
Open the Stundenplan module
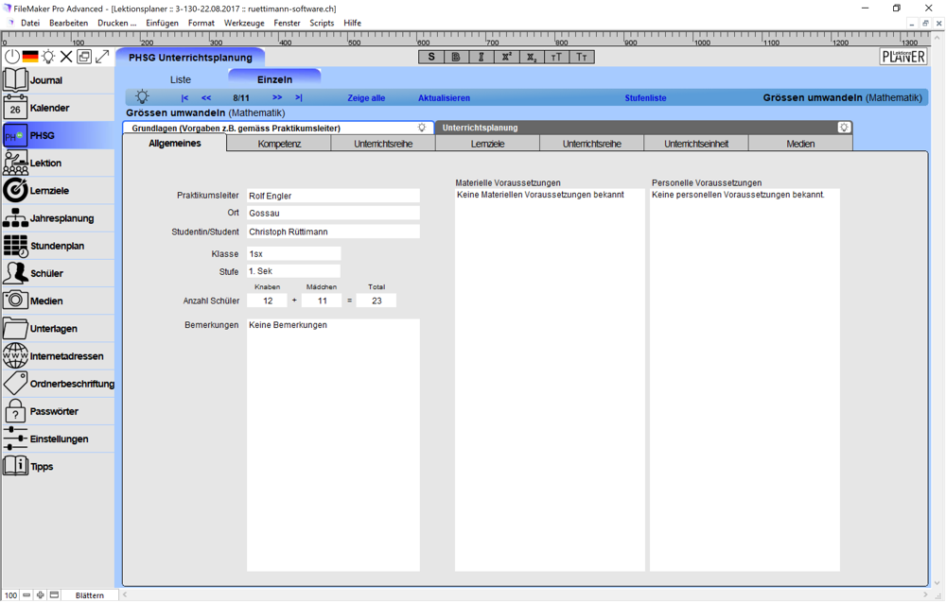[x=58, y=246]
